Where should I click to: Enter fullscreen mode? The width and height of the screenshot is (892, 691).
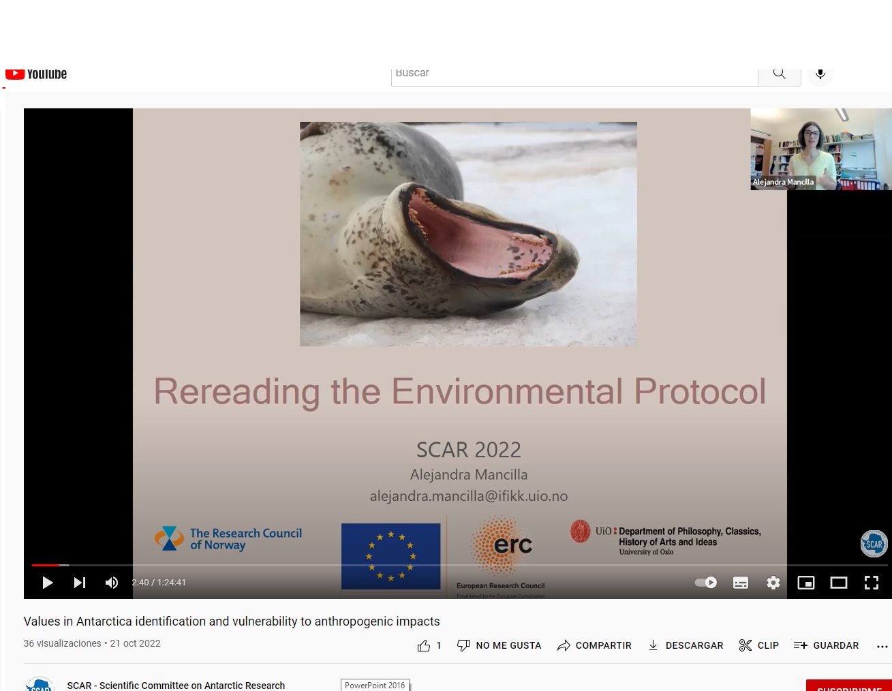(872, 583)
